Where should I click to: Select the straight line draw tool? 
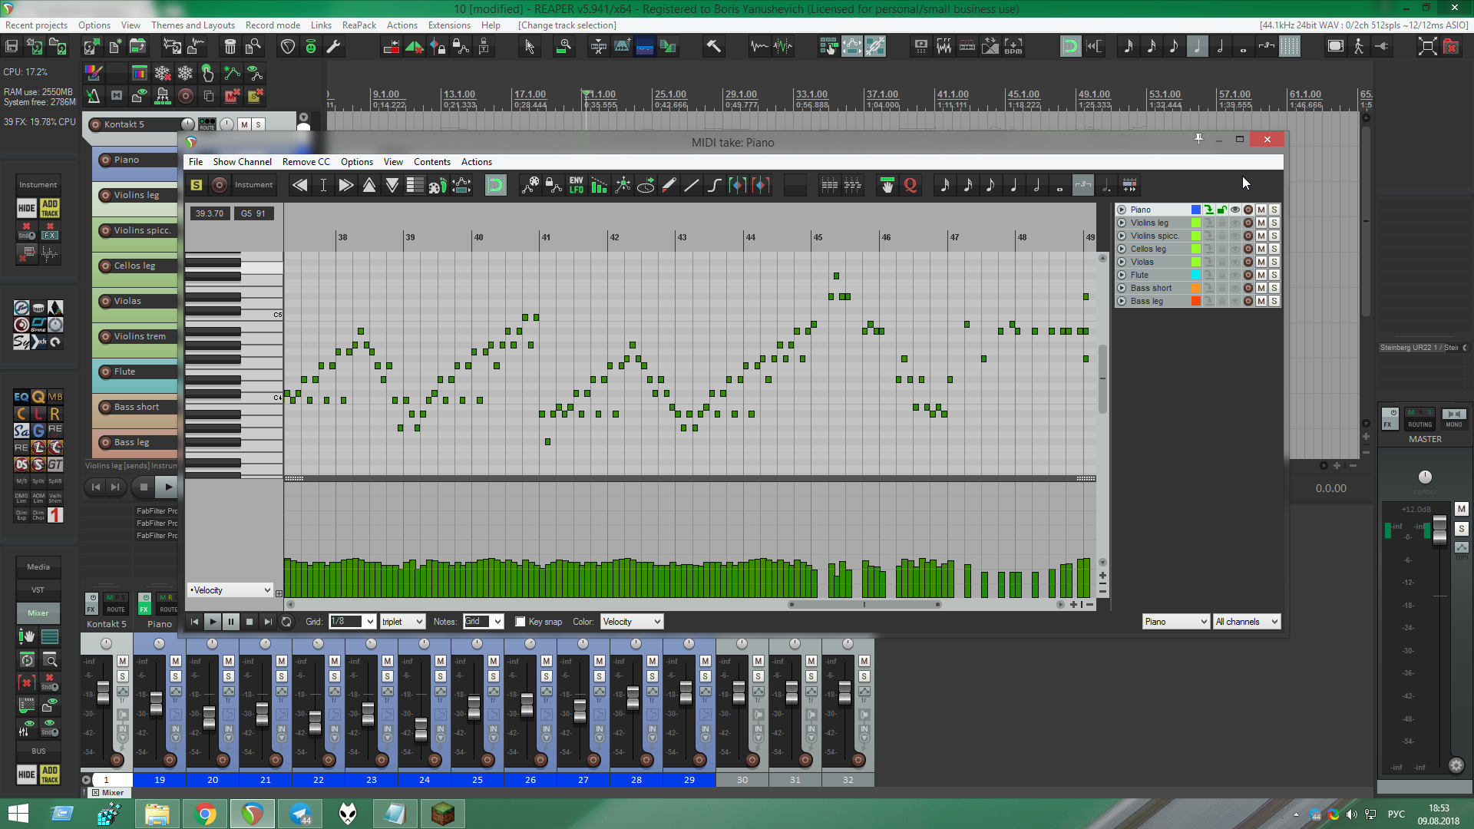tap(692, 185)
